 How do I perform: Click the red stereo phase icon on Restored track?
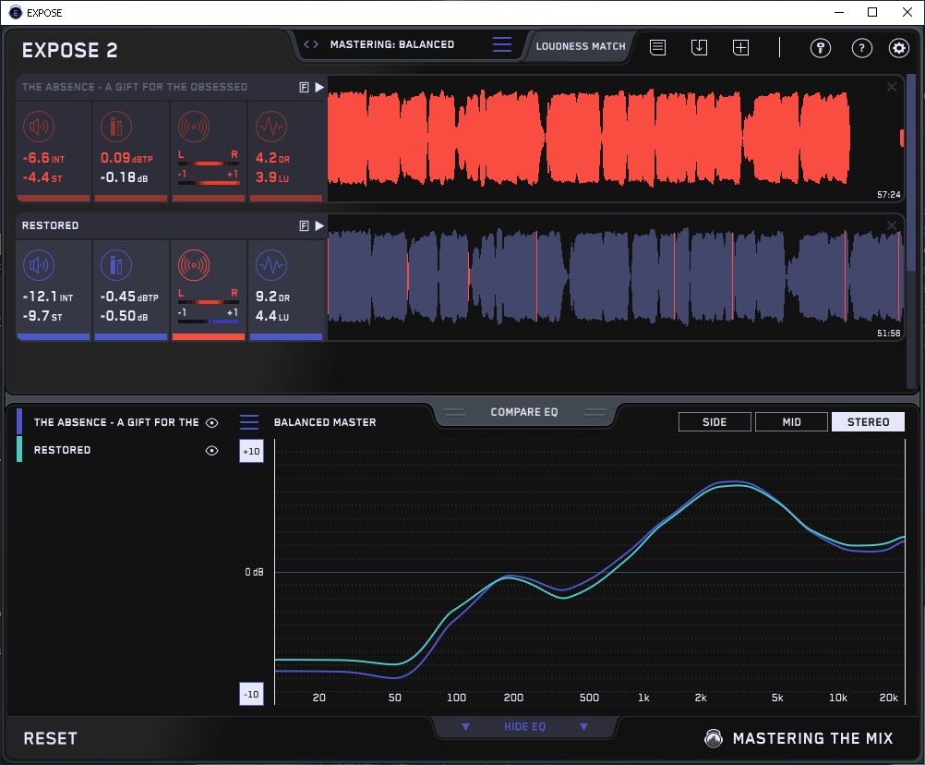[194, 265]
